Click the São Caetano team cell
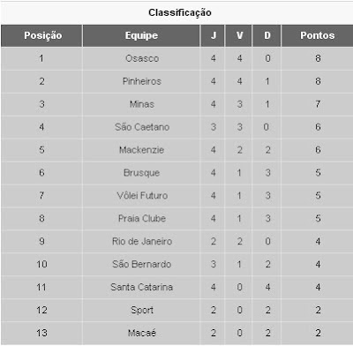Viewport: 353px width, 346px height. coord(141,127)
